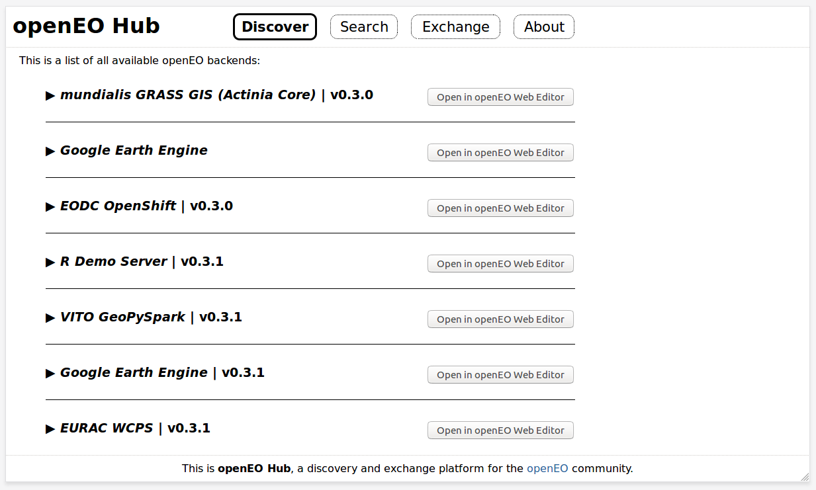Open EODC OpenShift in openEO Web Editor
Viewport: 816px width, 490px height.
click(500, 208)
